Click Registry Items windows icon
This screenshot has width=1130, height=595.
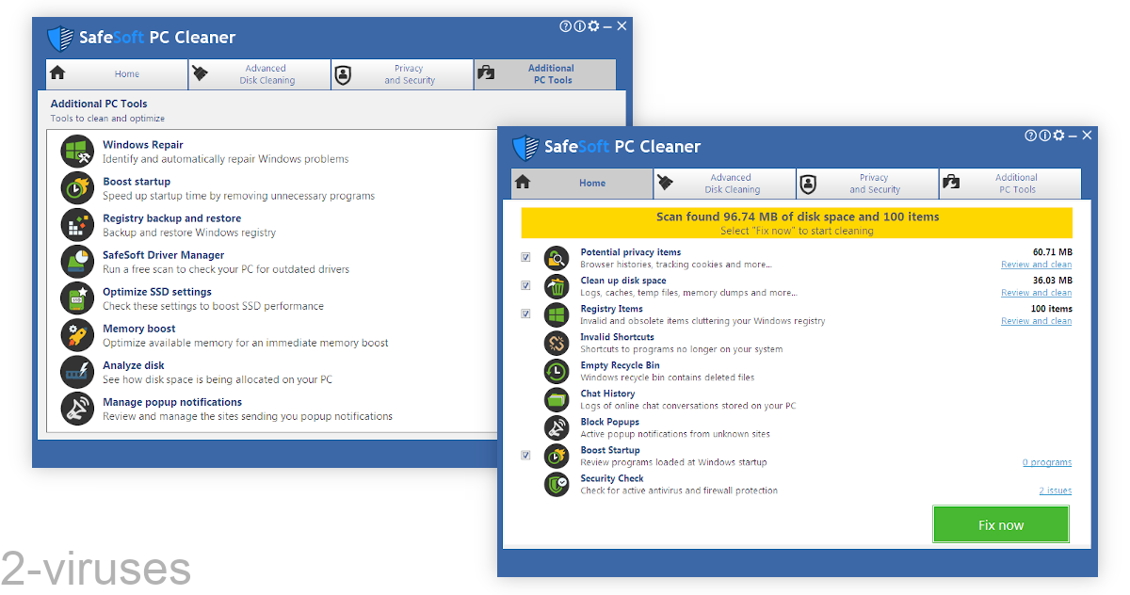557,314
